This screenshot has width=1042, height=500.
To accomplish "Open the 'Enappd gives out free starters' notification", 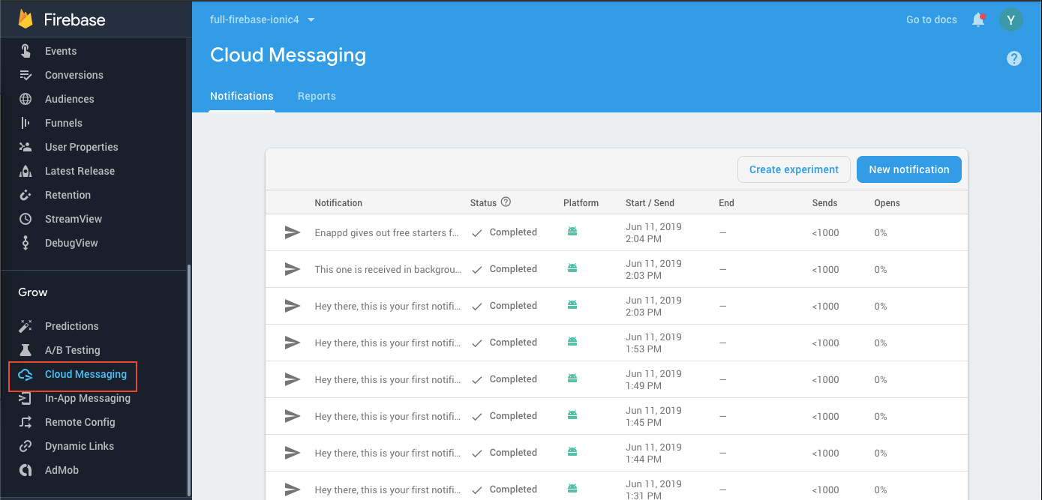I will pos(386,232).
